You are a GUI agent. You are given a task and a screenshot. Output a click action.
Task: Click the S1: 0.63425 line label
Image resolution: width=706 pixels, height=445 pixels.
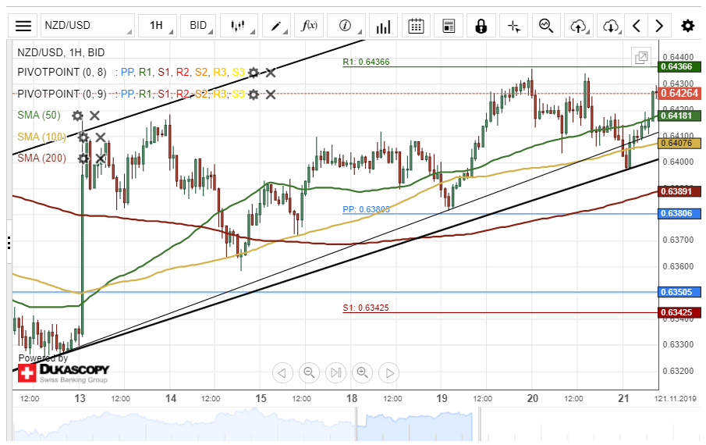pos(366,308)
